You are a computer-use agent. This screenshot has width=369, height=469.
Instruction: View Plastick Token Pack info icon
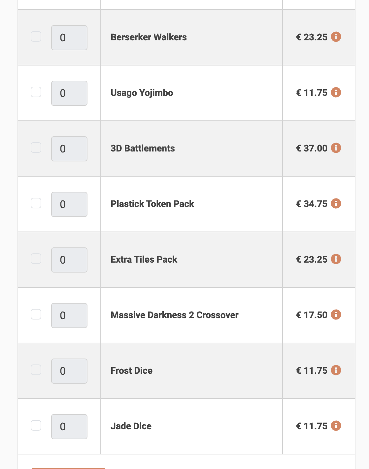[336, 203]
